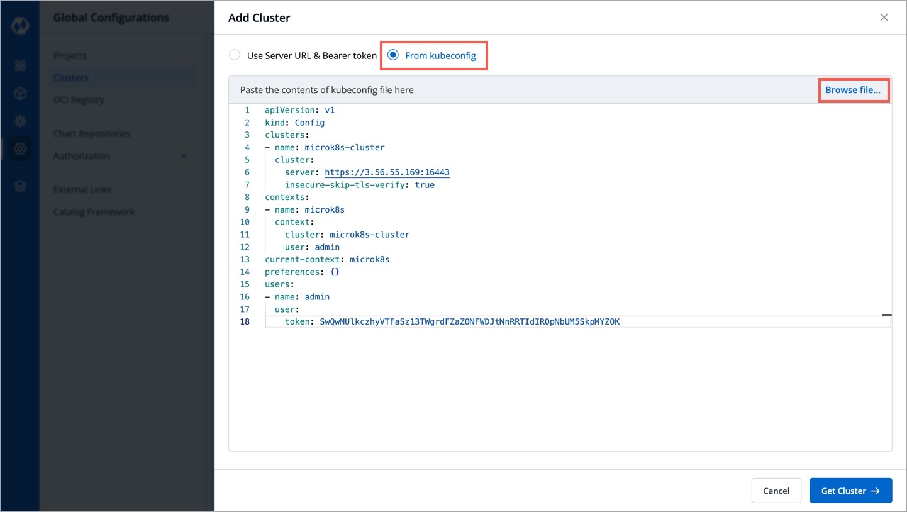Select Use Server URL & Bearer token option
Screen dimensions: 907x512
pos(235,55)
